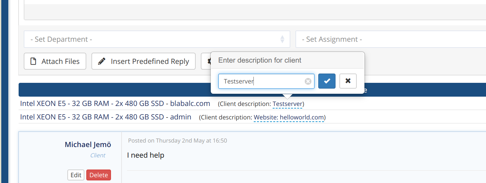Select the Intel XEON blabalc.com product line
The width and height of the screenshot is (486, 183).
coord(115,103)
